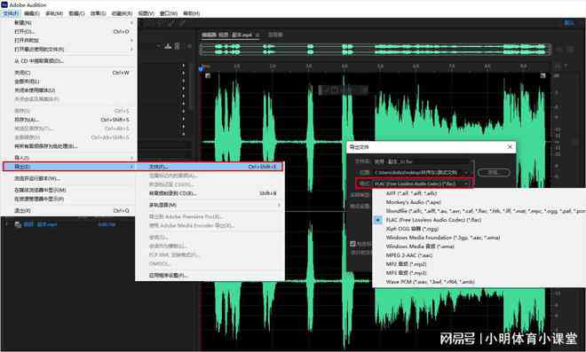This screenshot has height=352, width=586.
Task: Select Xiph OGG (*.ogg) format
Action: coord(479,229)
